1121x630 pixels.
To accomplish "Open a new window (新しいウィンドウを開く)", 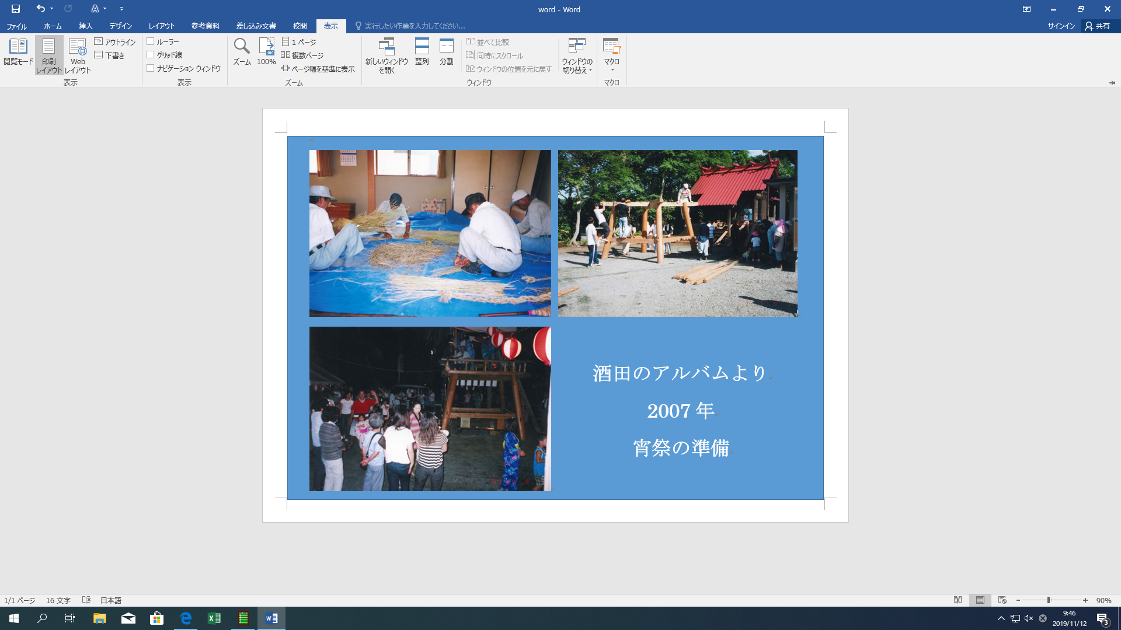I will 387,55.
